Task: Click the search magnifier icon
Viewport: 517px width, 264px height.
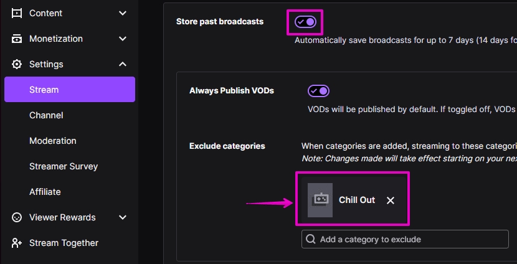Action: coord(310,239)
